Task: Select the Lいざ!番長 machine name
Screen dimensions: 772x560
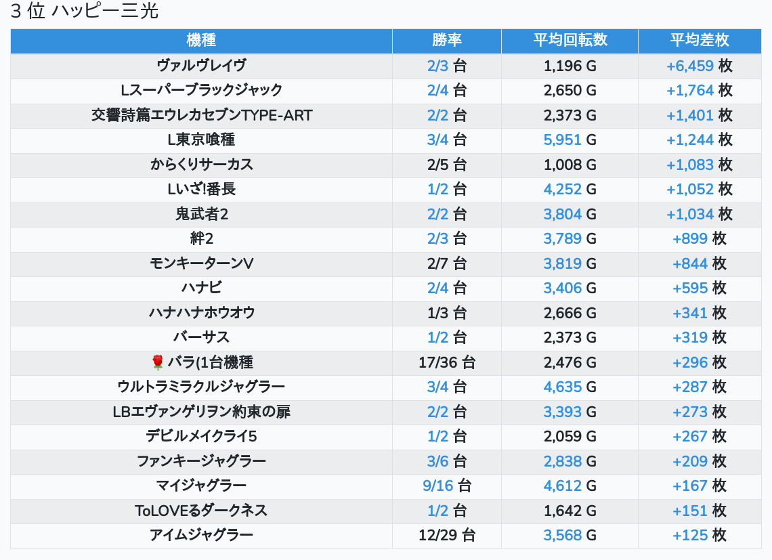Action: pyautogui.click(x=201, y=189)
